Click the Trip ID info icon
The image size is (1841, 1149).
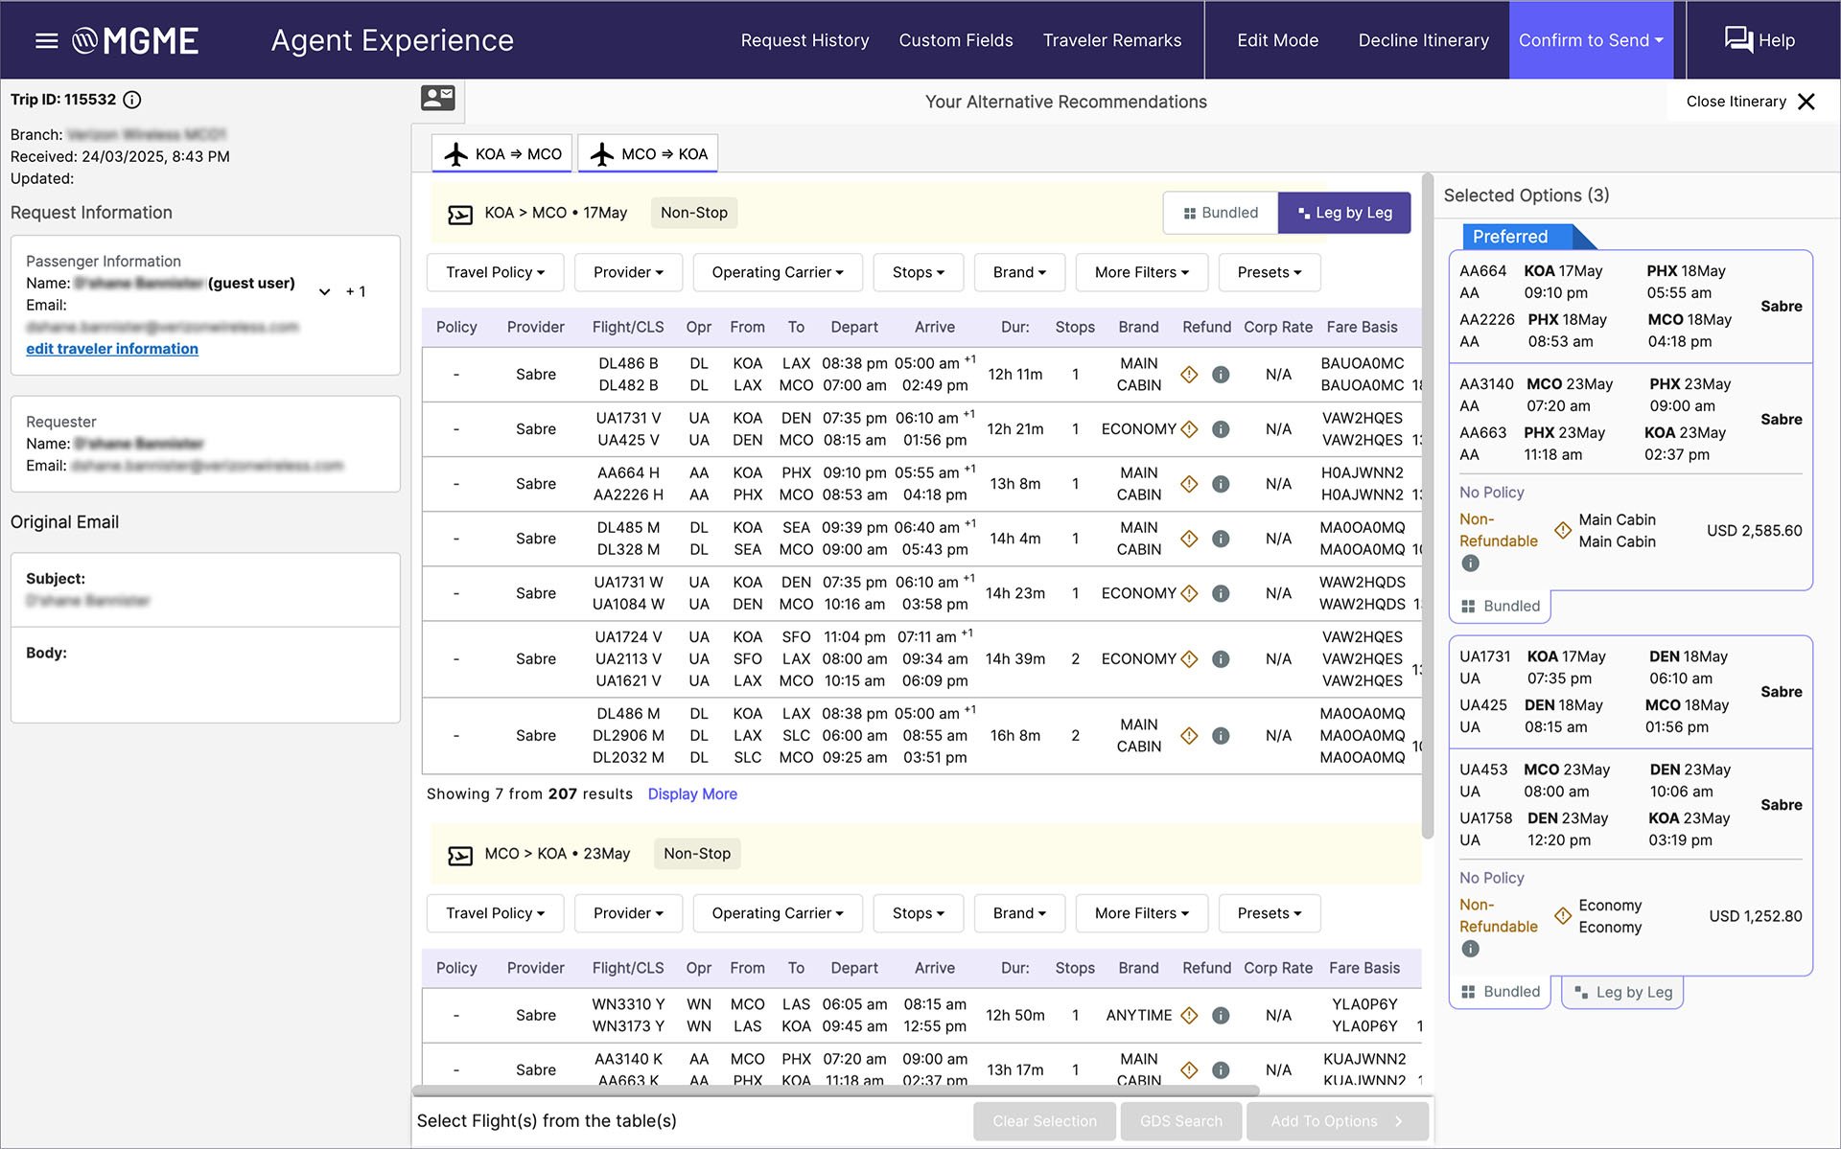pyautogui.click(x=132, y=100)
